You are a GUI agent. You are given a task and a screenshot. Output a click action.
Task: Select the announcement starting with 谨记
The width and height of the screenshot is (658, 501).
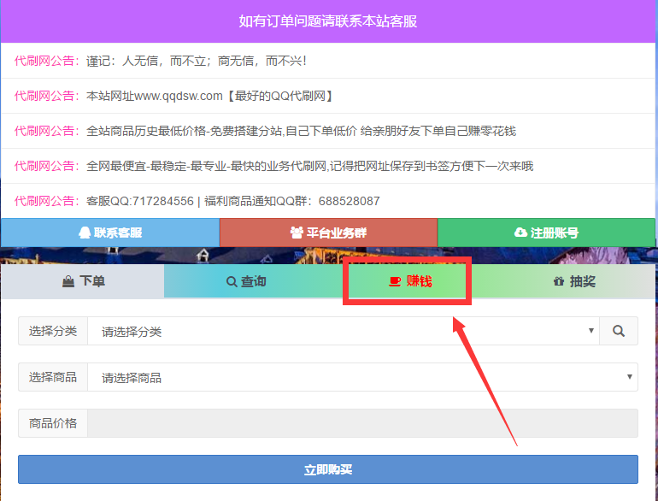[196, 62]
